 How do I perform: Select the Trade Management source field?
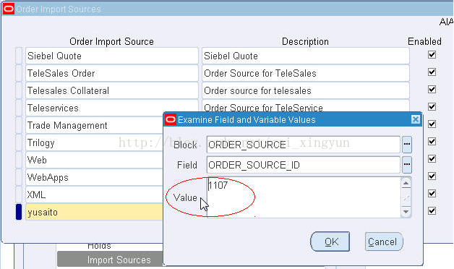[x=95, y=125]
